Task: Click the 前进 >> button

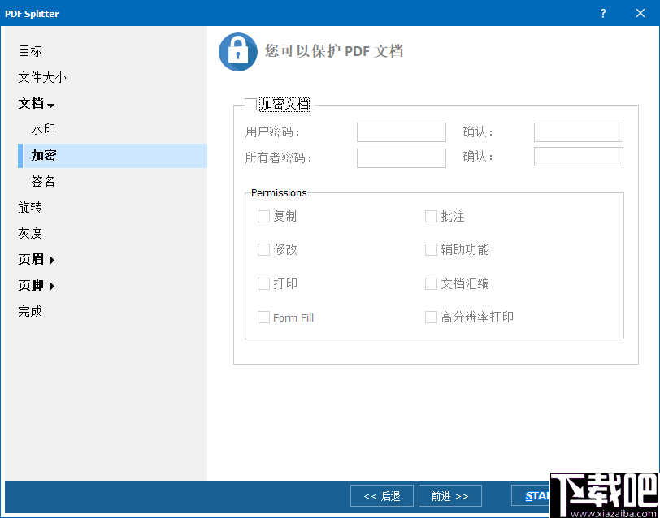Action: (x=449, y=495)
